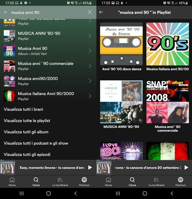Open chevron for MUSICA ANNI '80-'90 row

pos(90,36)
